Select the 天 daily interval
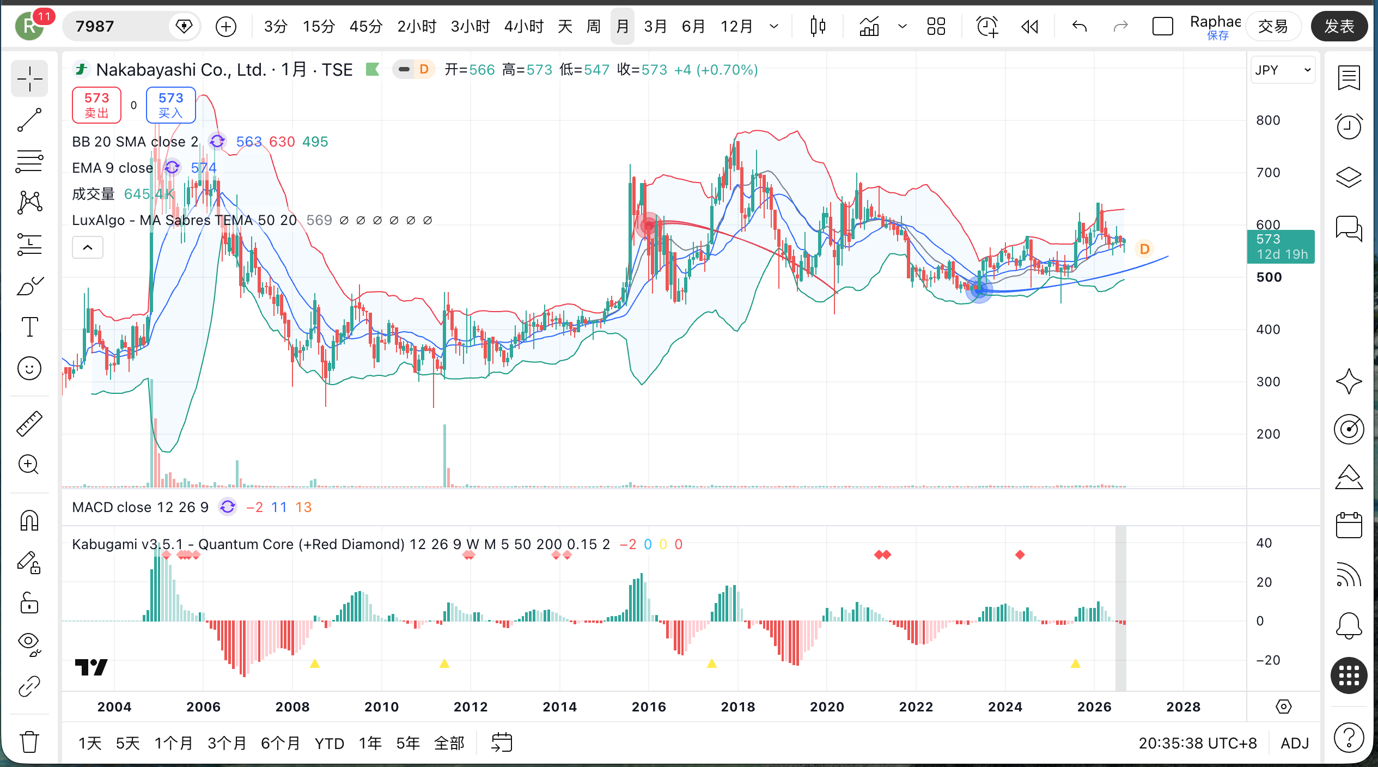 (x=565, y=26)
